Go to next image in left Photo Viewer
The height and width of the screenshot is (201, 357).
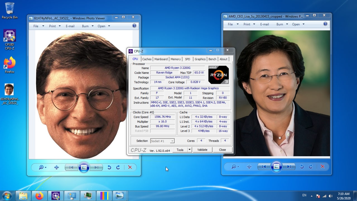point(96,167)
